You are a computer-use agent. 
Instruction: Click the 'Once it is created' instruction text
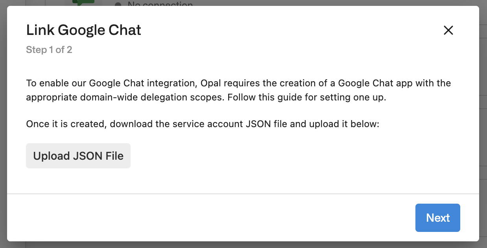click(x=203, y=124)
